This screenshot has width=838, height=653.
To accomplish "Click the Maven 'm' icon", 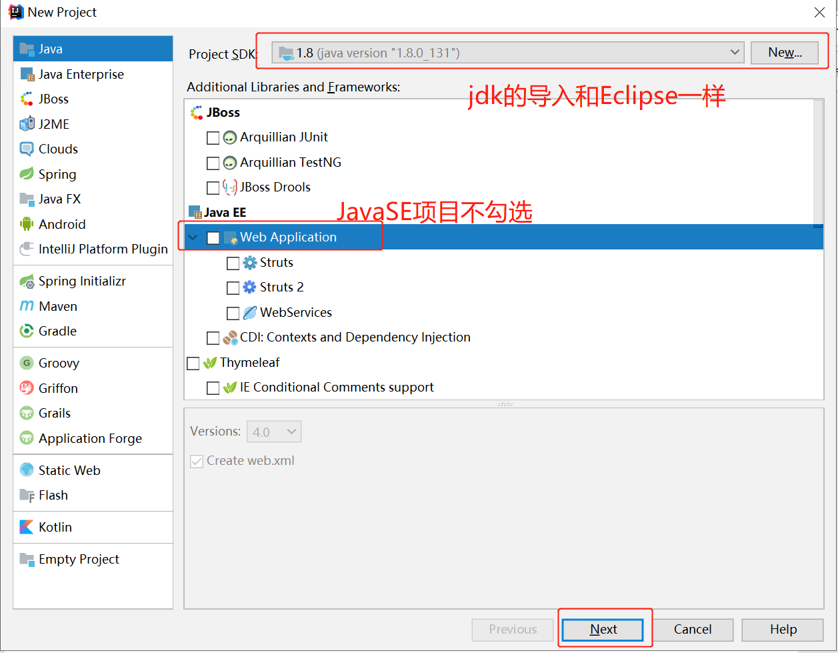I will [x=27, y=306].
